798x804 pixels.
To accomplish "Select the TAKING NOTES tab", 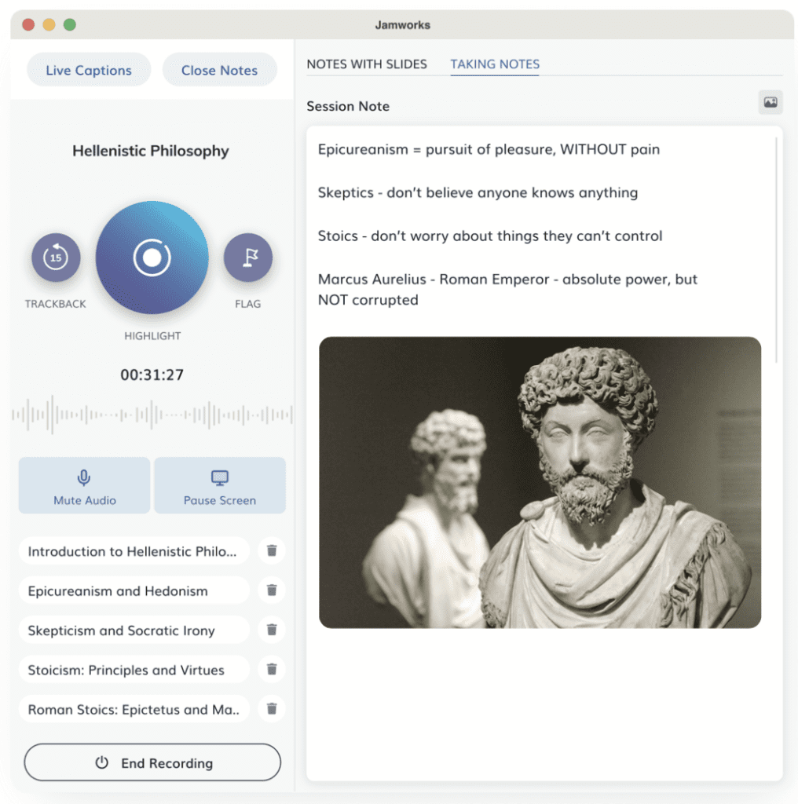I will pyautogui.click(x=495, y=64).
